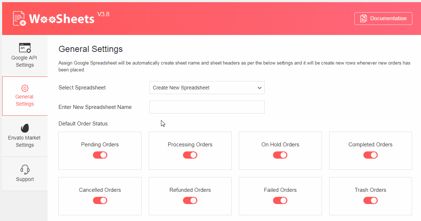
Task: Turn off Processing Orders switch
Action: coord(190,155)
